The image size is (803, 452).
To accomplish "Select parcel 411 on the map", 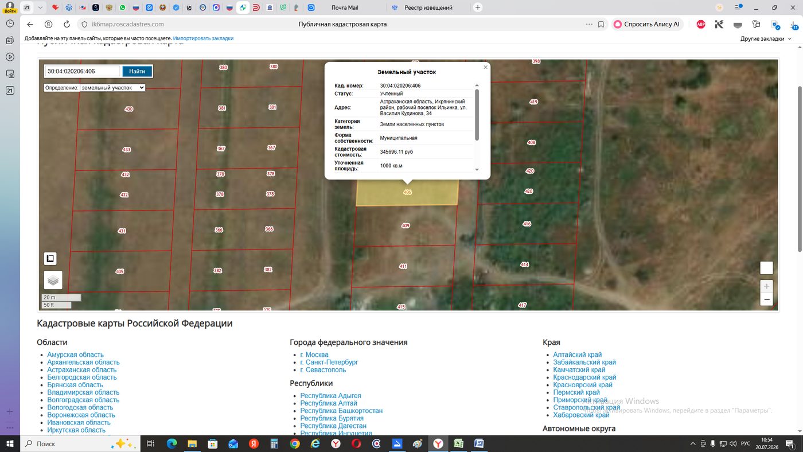I will pos(403,266).
